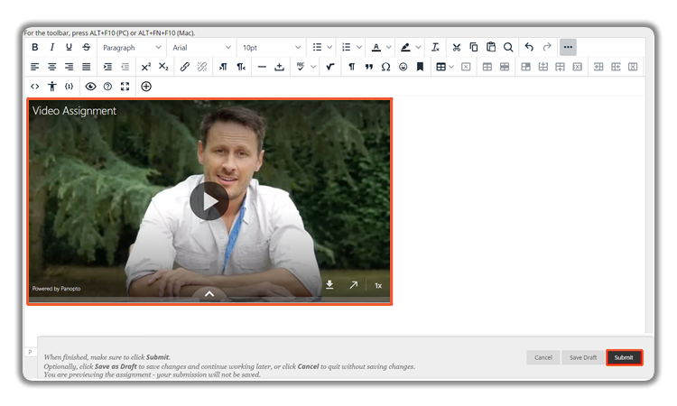The image size is (677, 406).
Task: Open source code view
Action: point(35,87)
